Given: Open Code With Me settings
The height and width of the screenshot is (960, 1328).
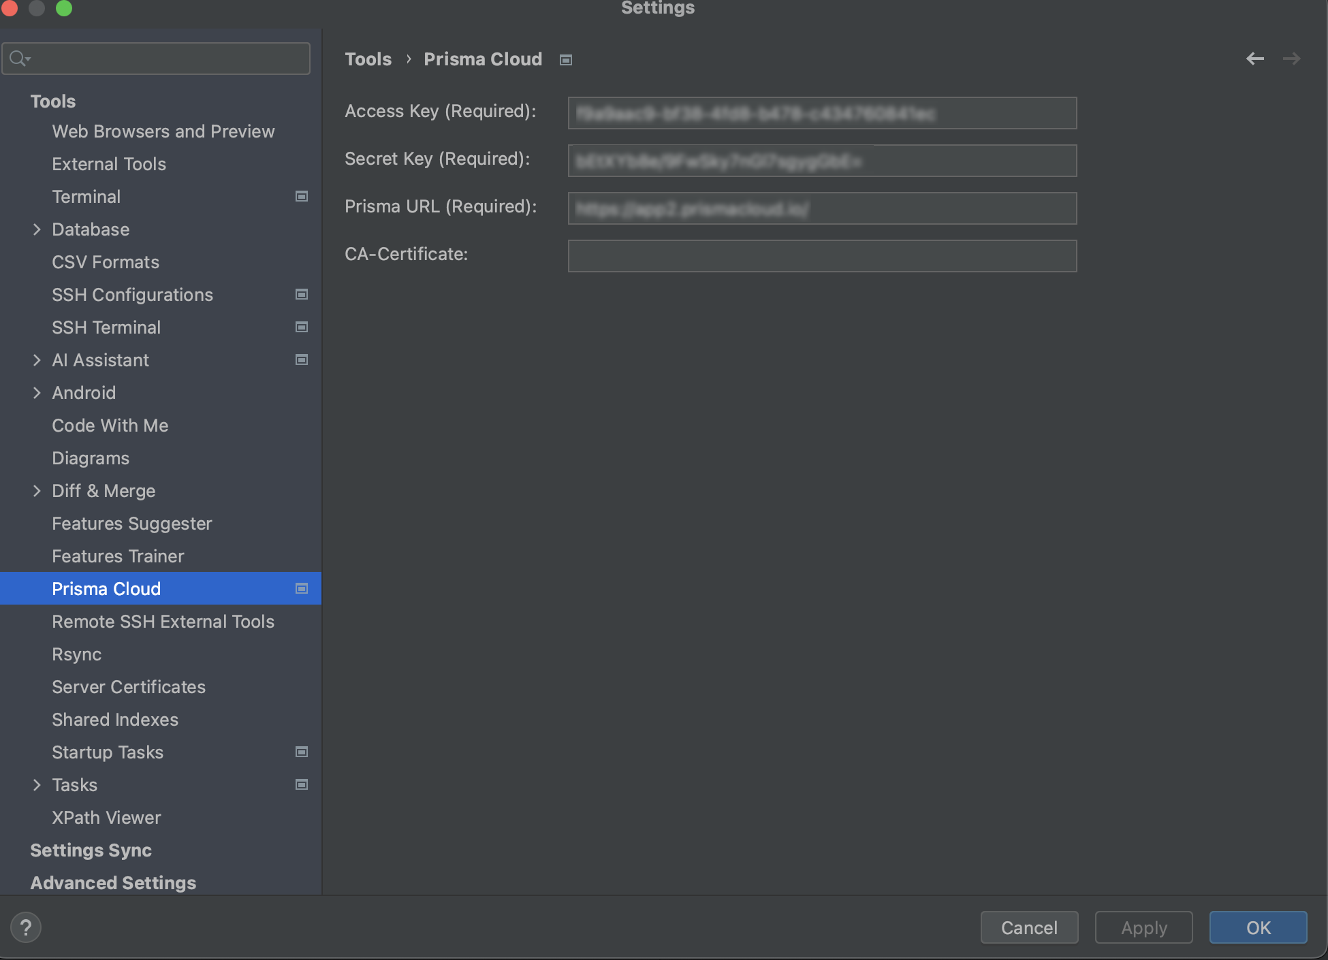Looking at the screenshot, I should pyautogui.click(x=110, y=426).
